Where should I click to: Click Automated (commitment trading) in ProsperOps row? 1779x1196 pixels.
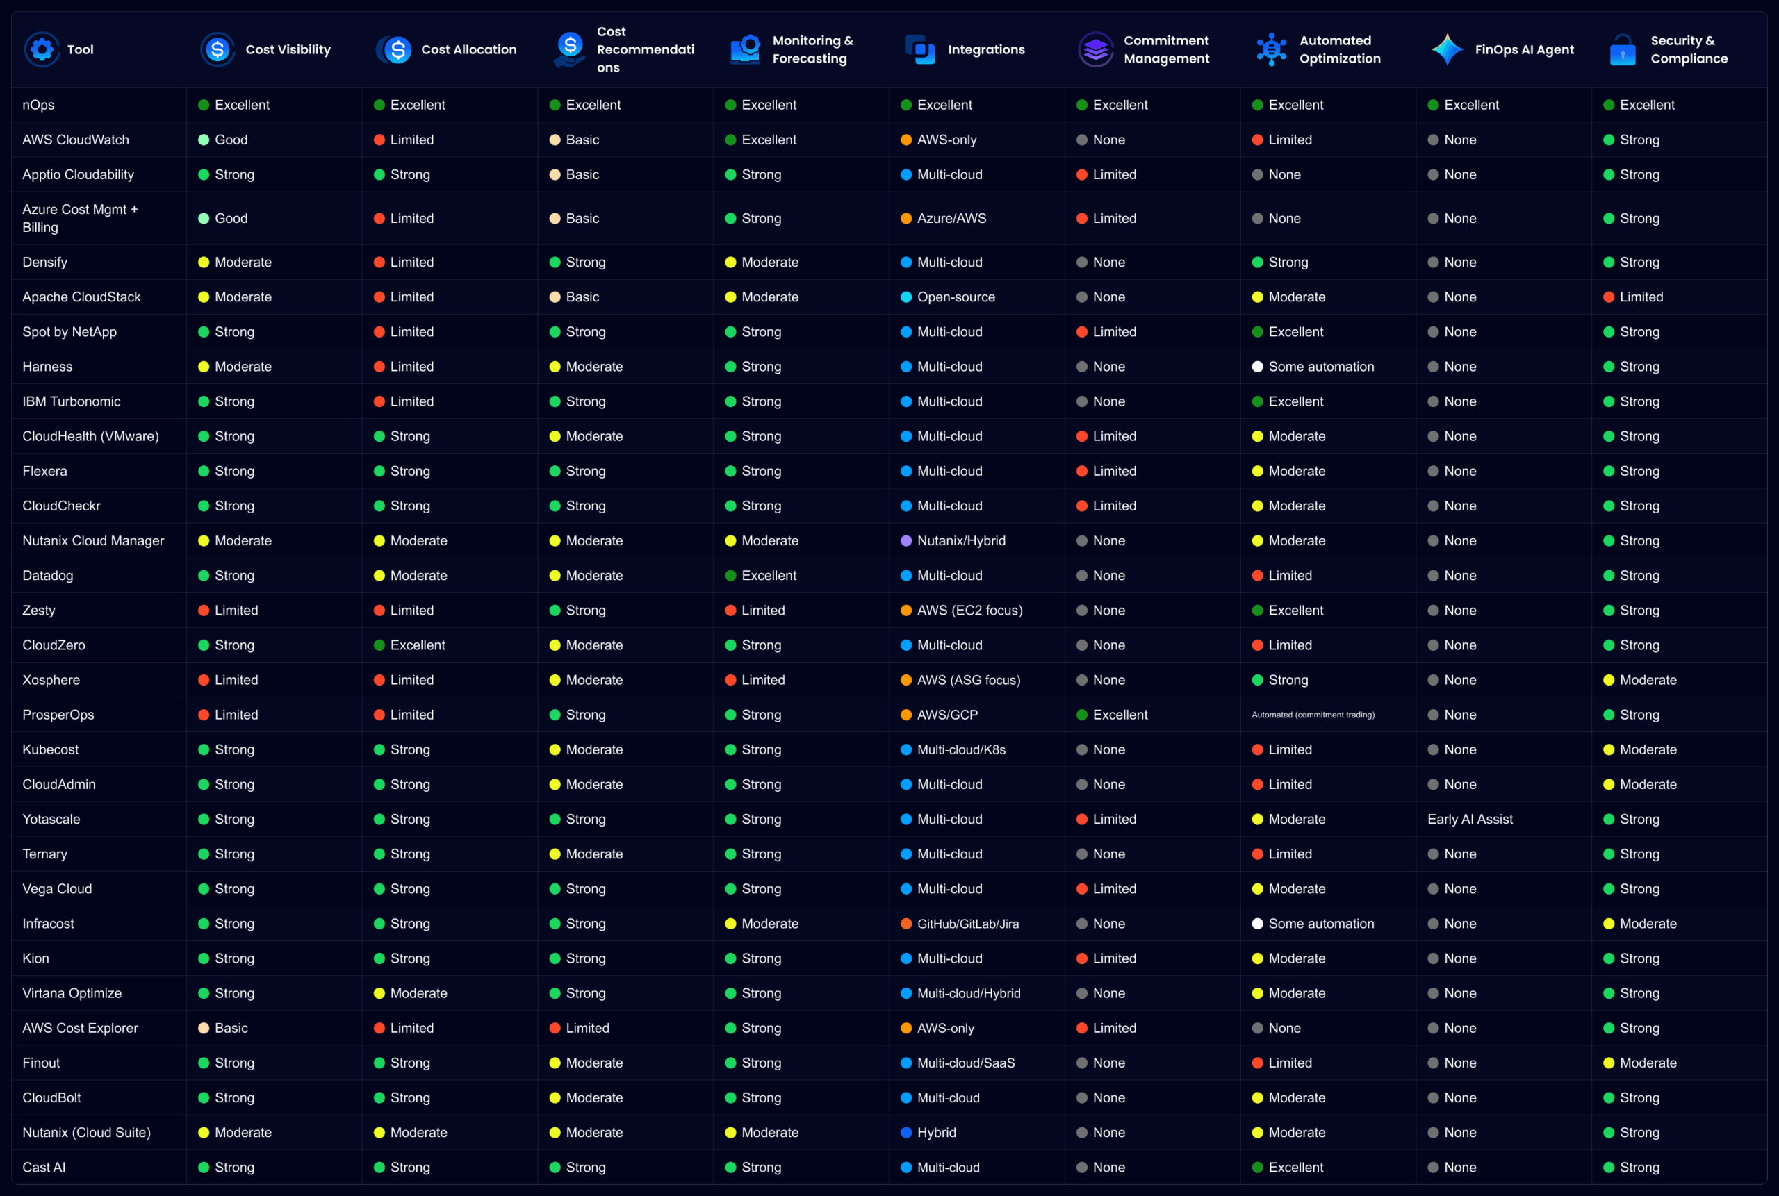1313,715
